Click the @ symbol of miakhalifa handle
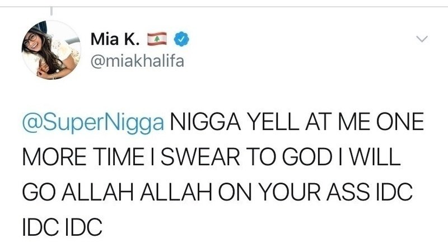The image size is (448, 252). 97,62
